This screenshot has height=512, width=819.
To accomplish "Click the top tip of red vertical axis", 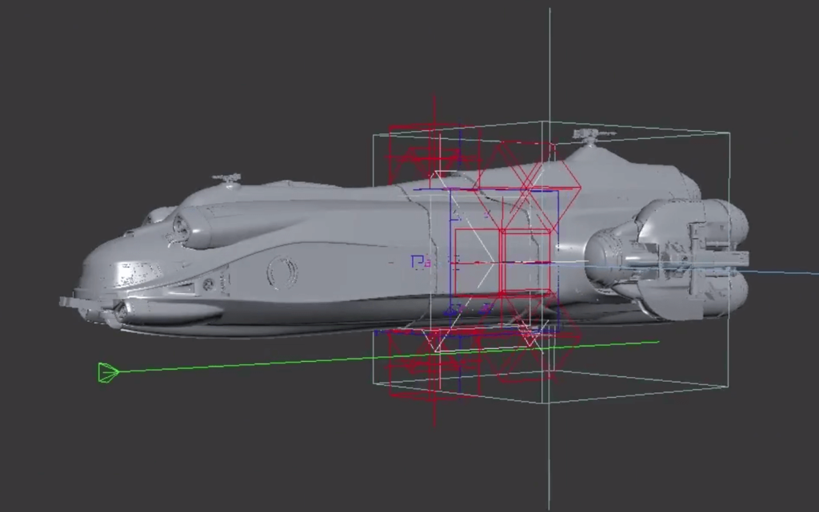I will [x=434, y=97].
